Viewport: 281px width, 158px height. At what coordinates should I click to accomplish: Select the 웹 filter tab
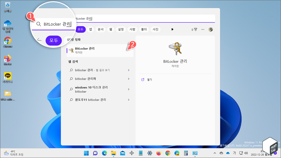point(111,29)
